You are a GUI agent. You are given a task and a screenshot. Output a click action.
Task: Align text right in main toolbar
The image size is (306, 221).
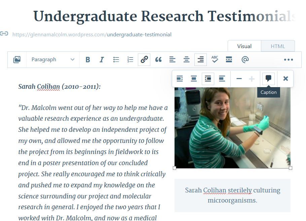pos(201,60)
